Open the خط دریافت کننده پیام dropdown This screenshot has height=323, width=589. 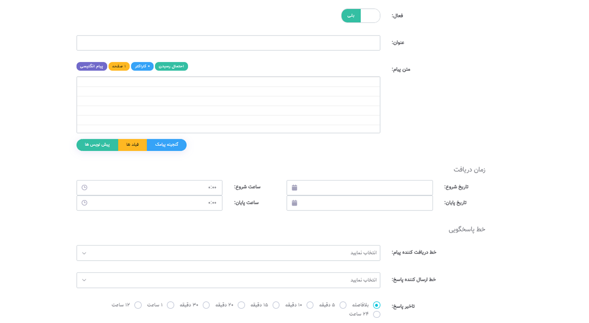pos(228,253)
